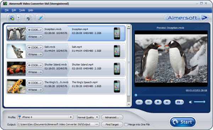Click the 00:01:03/02:28:08 time display

point(196,90)
